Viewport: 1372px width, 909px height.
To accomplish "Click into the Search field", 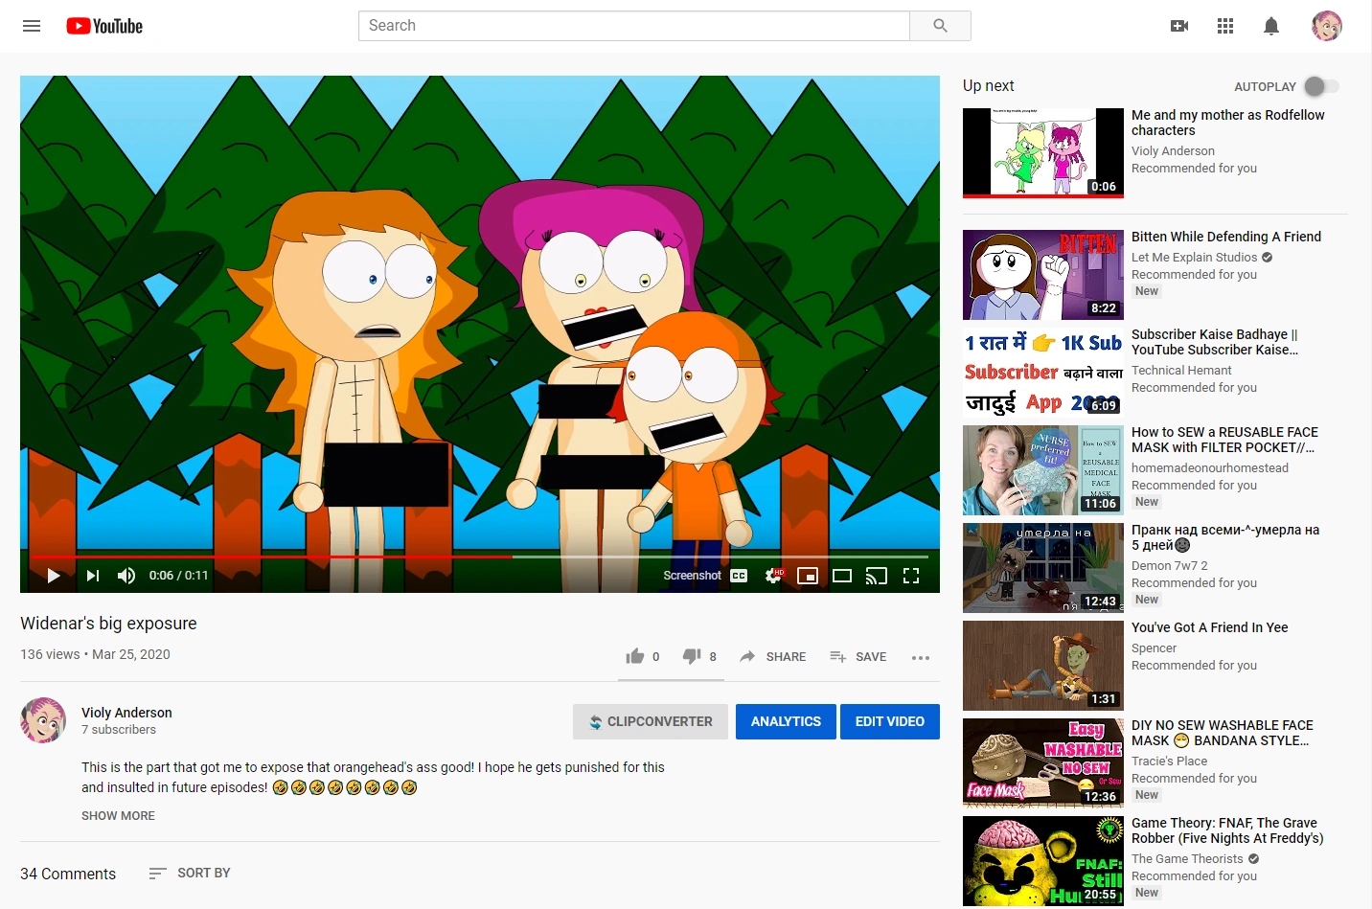I will 634,26.
